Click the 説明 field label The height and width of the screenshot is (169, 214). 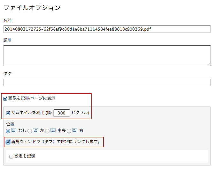(7, 40)
